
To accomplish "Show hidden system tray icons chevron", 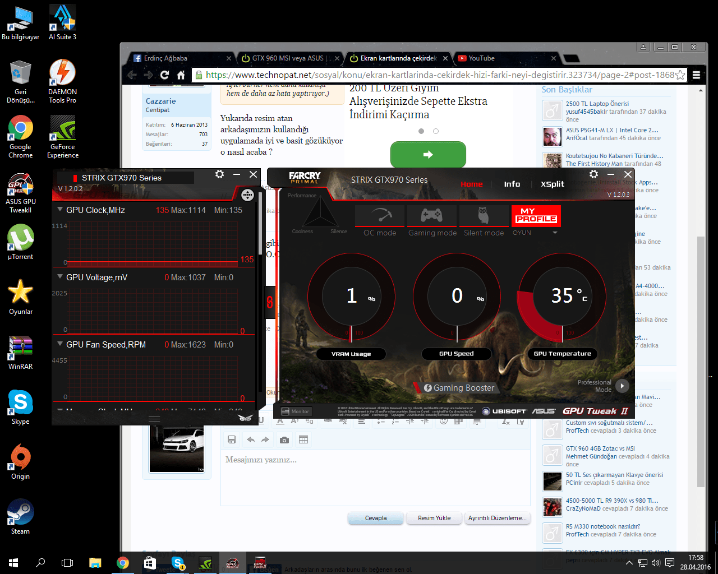I will (629, 563).
